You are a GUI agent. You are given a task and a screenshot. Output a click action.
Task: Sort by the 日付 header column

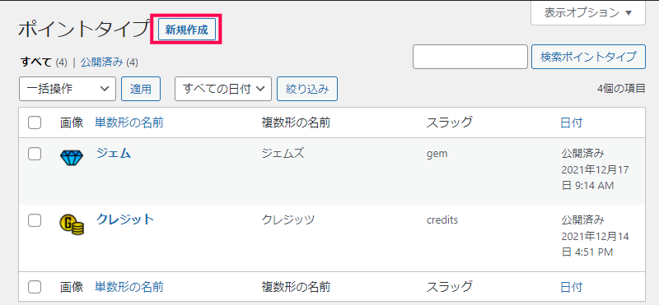[571, 123]
